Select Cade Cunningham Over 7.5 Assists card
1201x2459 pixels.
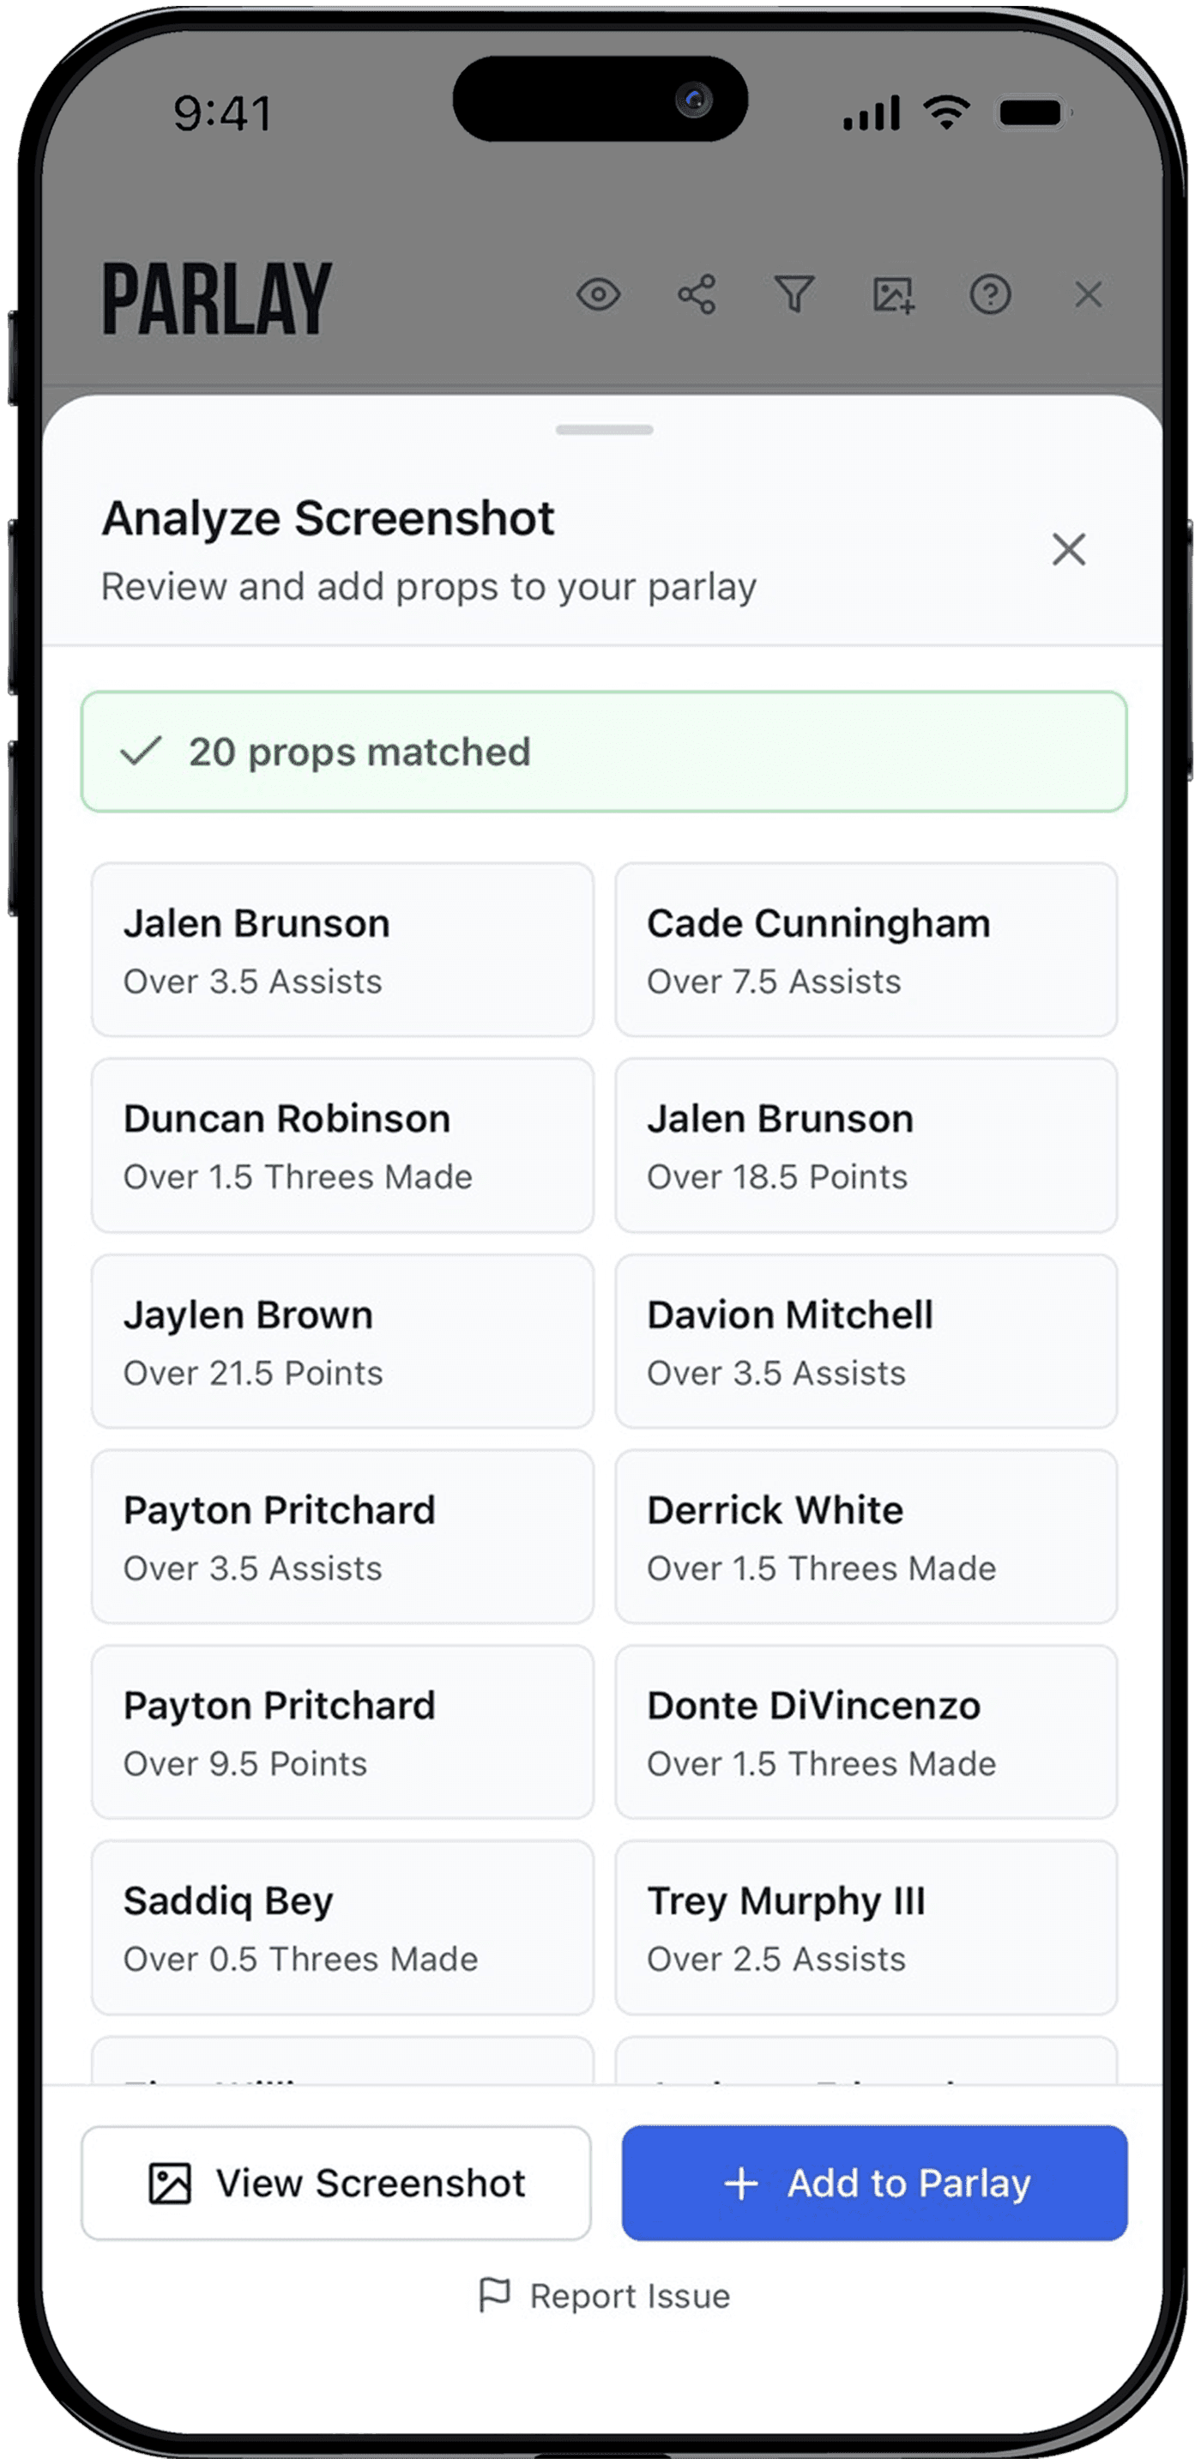[x=866, y=950]
